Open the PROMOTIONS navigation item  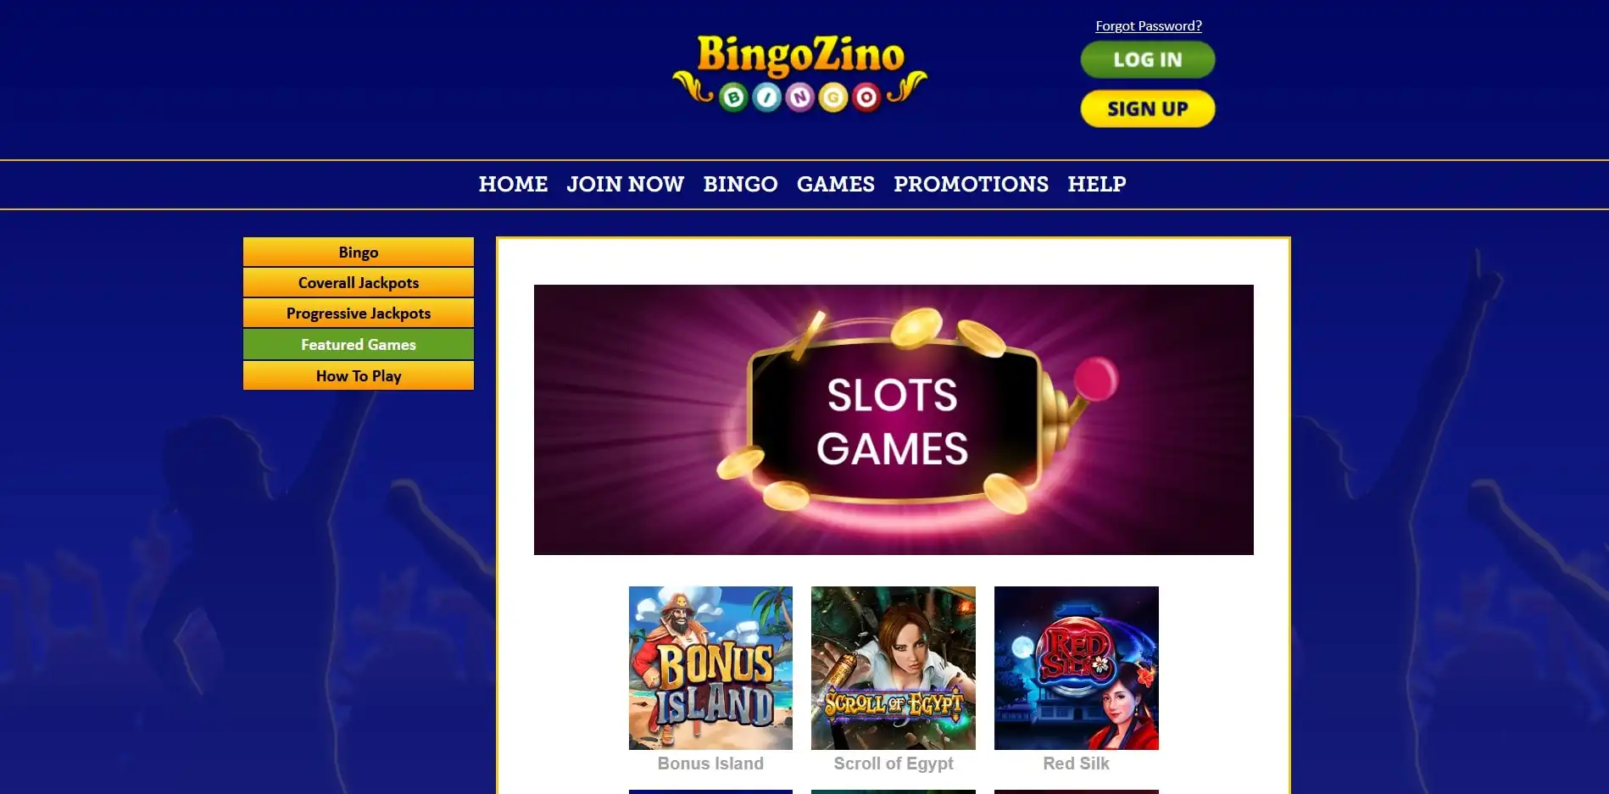click(x=972, y=184)
